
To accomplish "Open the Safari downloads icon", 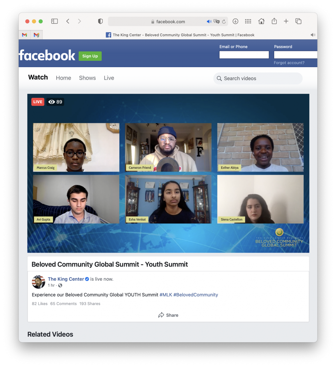I will point(236,21).
